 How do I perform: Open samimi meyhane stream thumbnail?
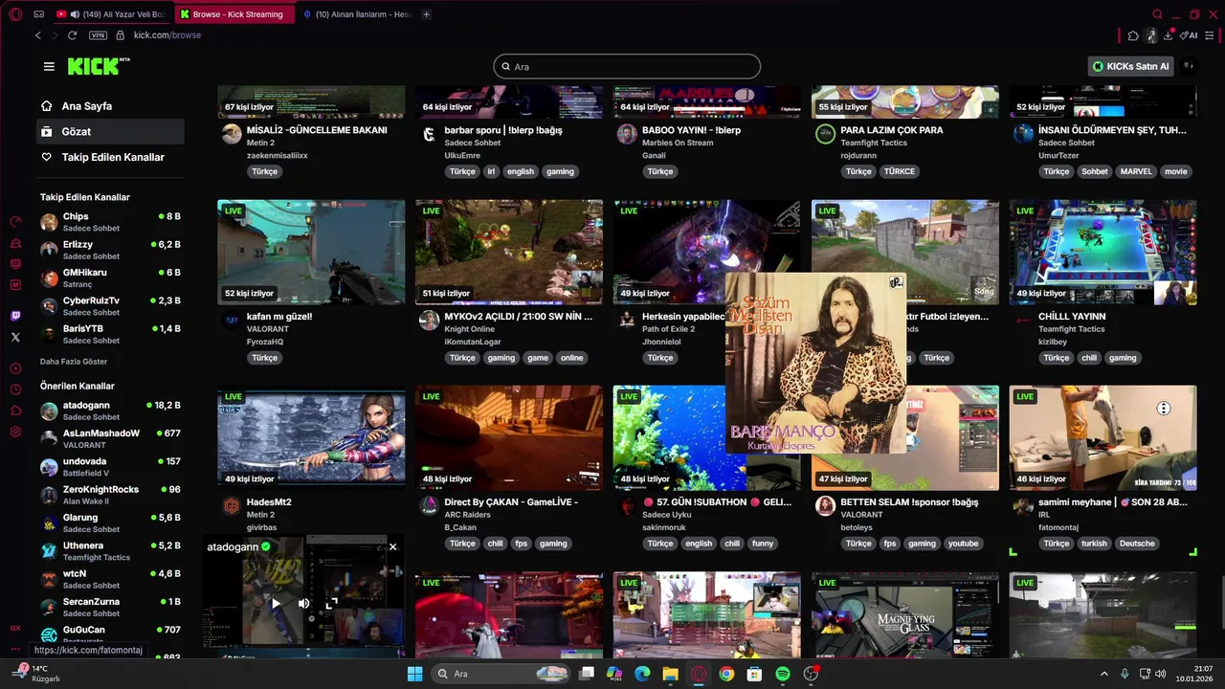[1102, 438]
